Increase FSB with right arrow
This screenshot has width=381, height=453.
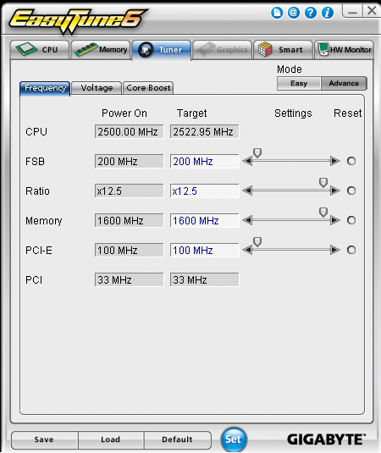pos(335,161)
